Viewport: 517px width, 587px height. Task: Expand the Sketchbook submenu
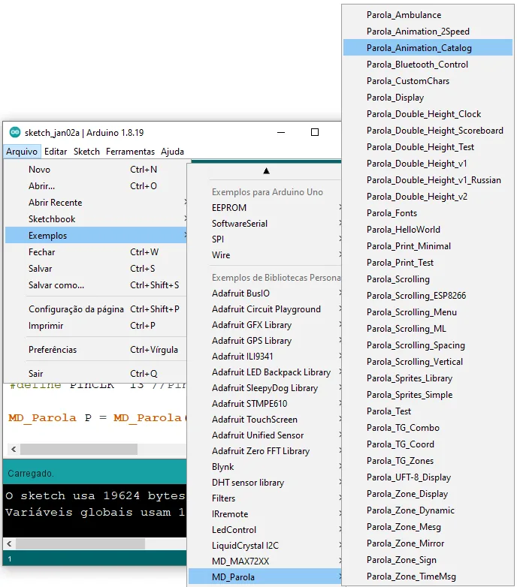click(x=96, y=219)
